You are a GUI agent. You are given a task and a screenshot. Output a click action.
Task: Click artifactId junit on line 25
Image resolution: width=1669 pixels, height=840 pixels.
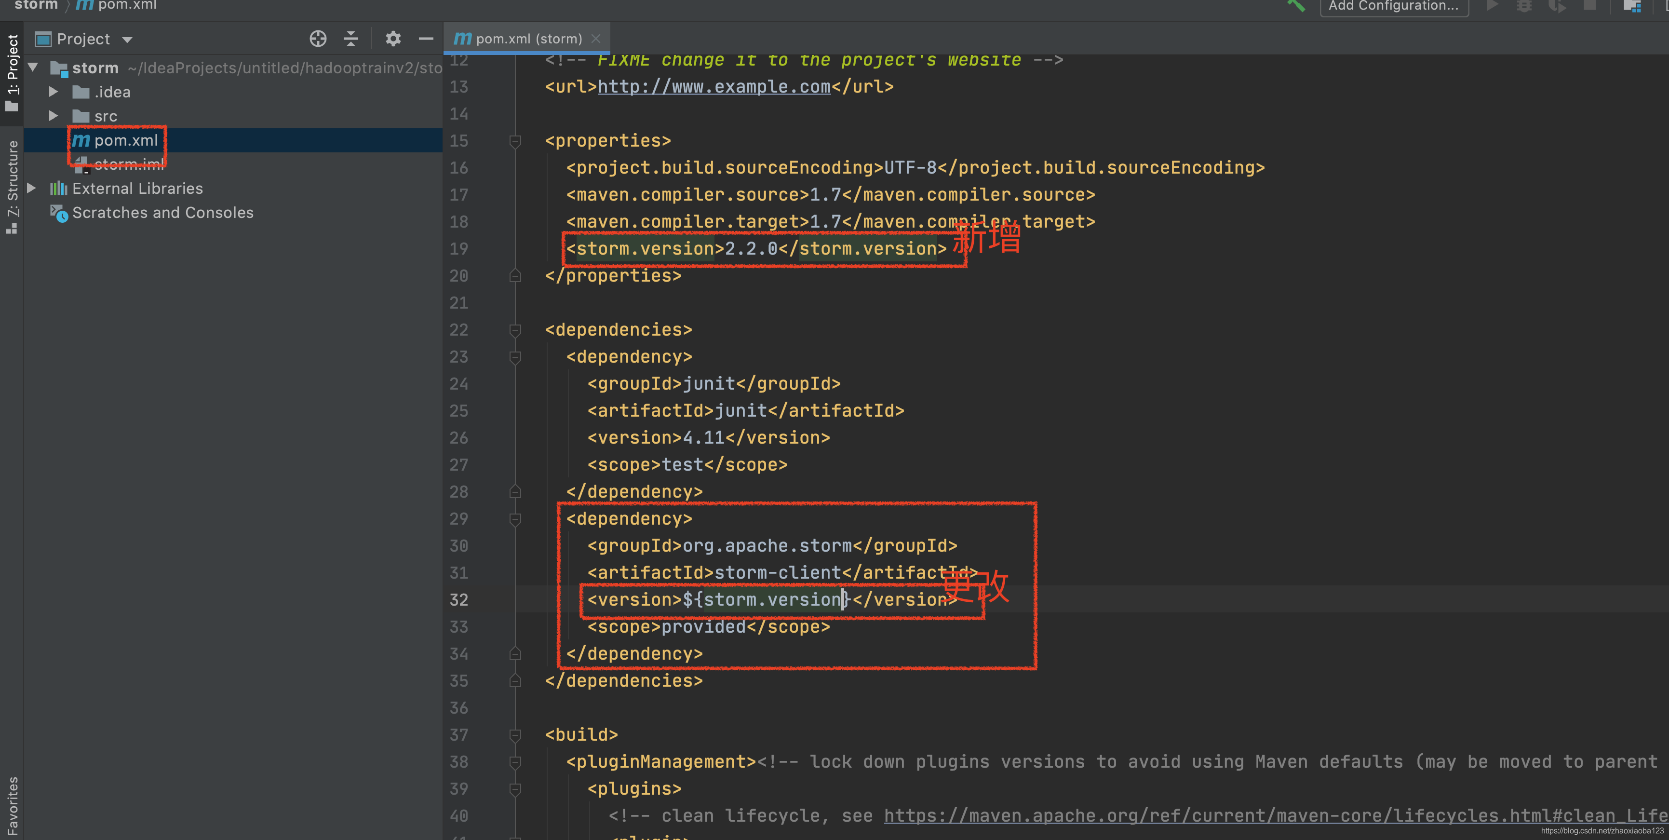click(x=746, y=411)
